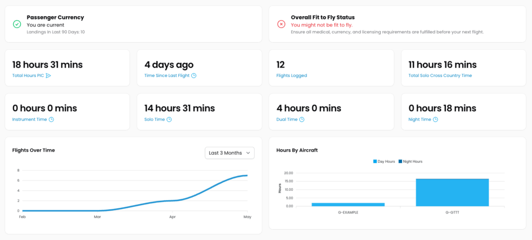The height and width of the screenshot is (240, 532).
Task: Click the chevron arrow in the time range selector
Action: 248,153
